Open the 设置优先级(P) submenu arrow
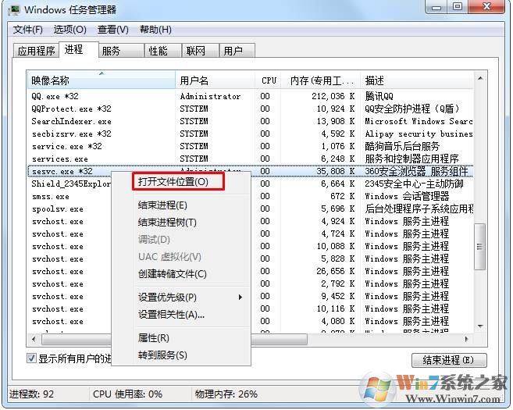Image resolution: width=513 pixels, height=410 pixels. [240, 297]
